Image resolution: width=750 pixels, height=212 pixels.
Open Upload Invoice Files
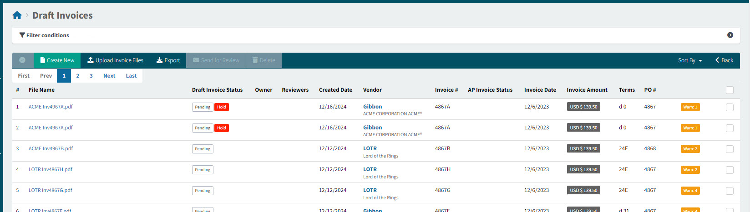[115, 60]
